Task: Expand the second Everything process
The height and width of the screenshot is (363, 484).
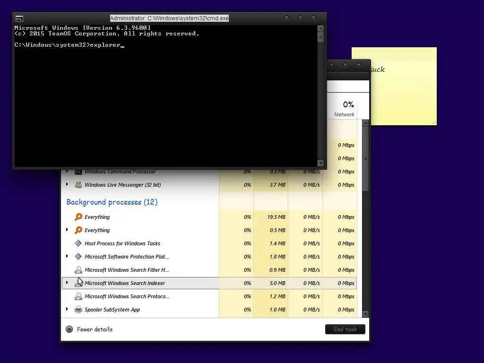Action: pos(67,230)
